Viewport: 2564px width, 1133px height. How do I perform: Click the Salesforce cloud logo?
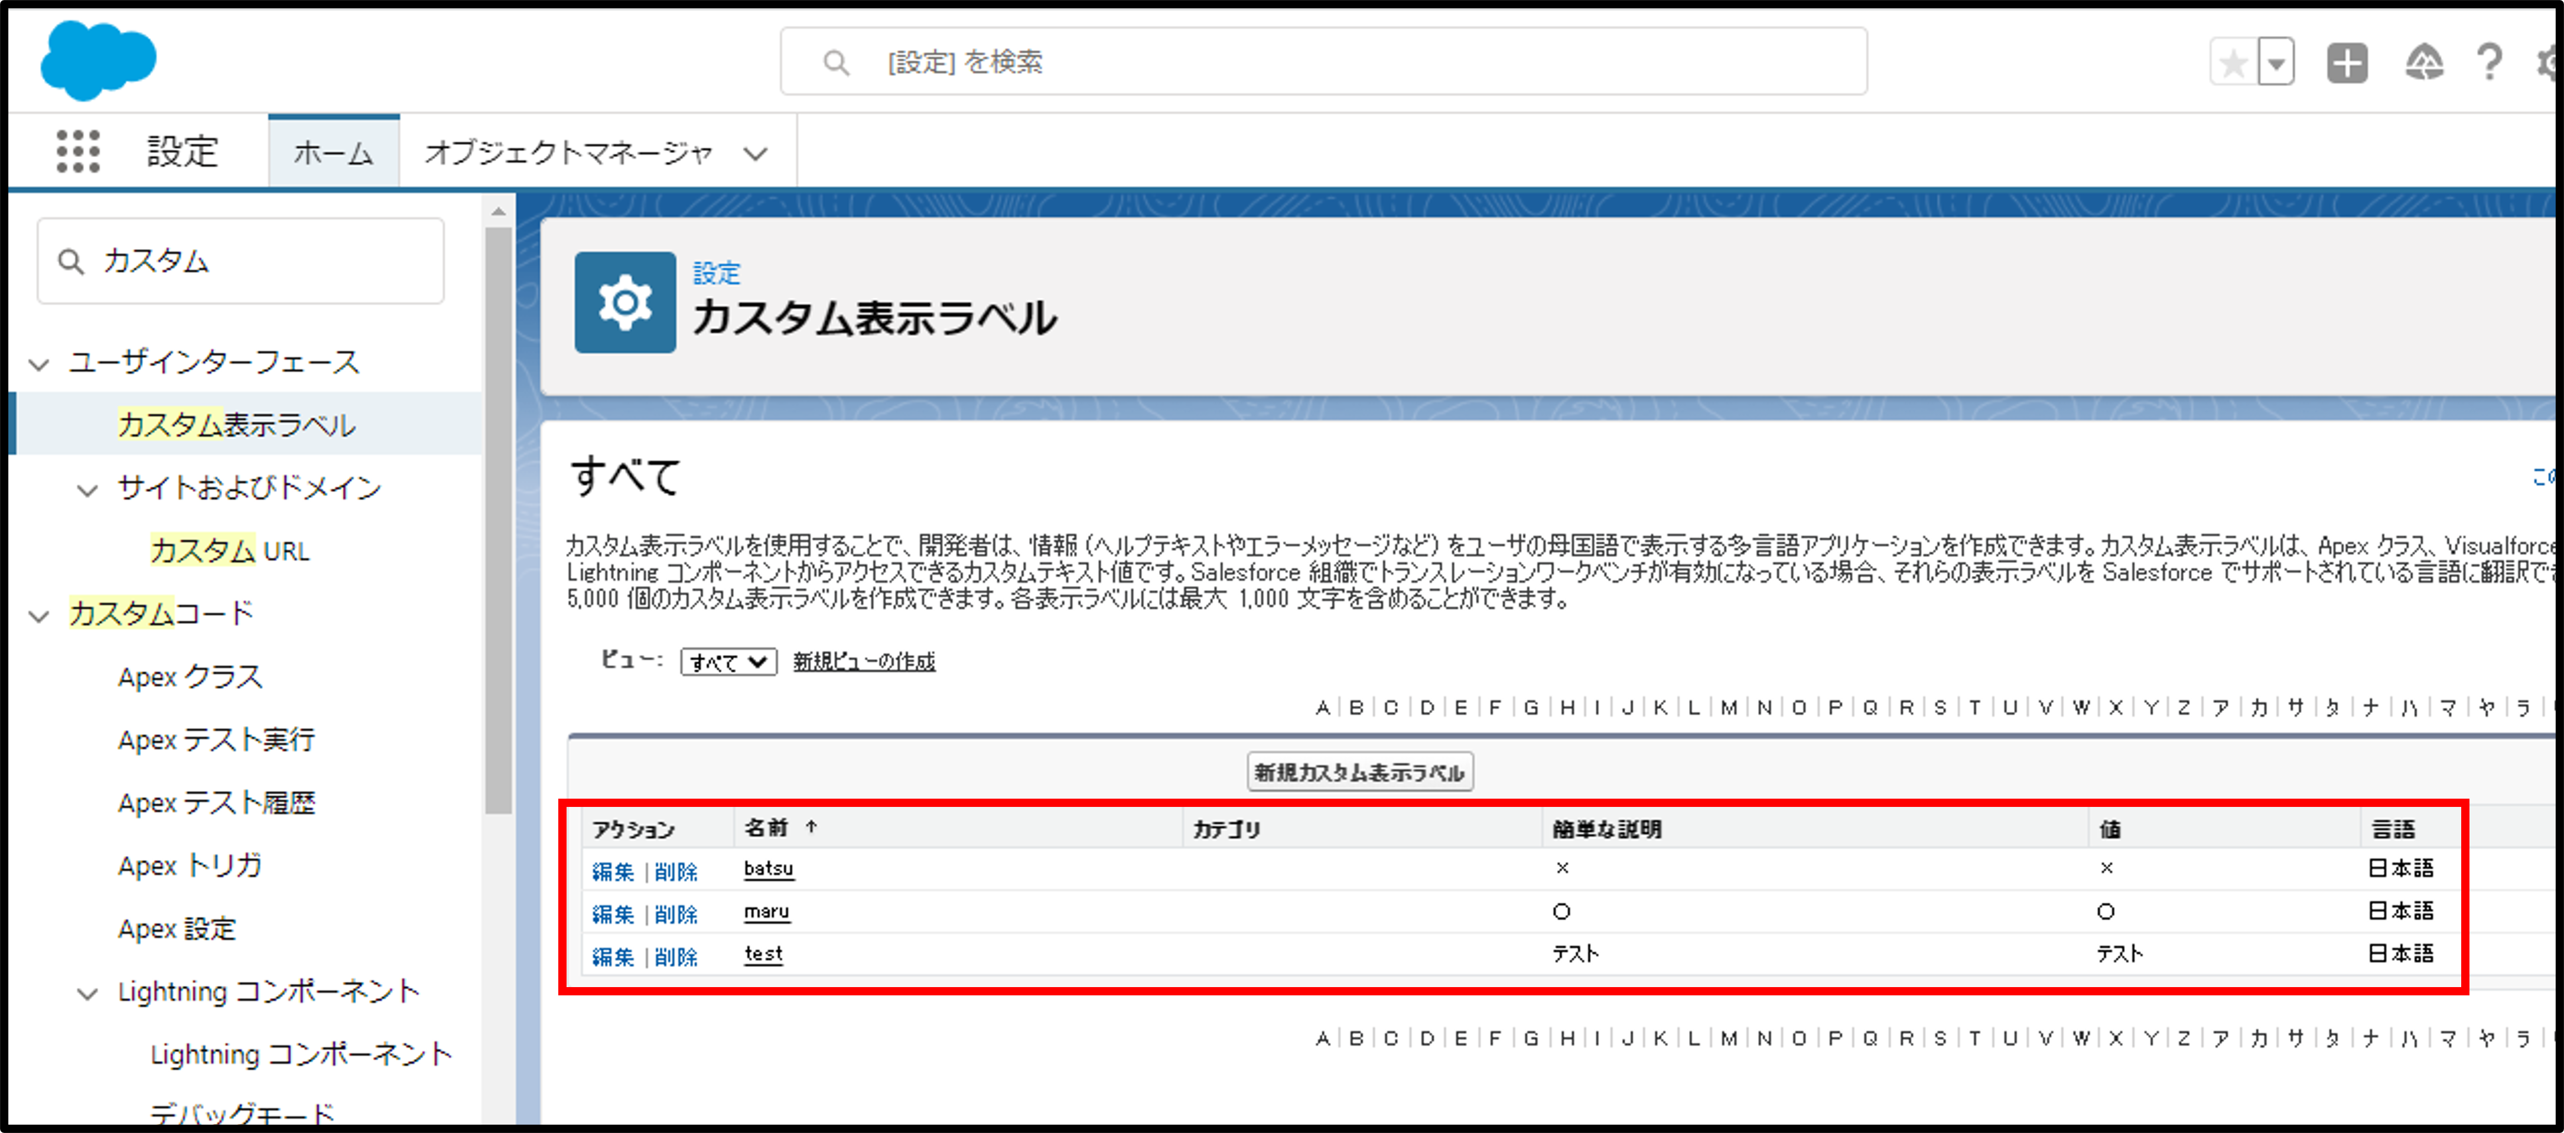pos(97,60)
